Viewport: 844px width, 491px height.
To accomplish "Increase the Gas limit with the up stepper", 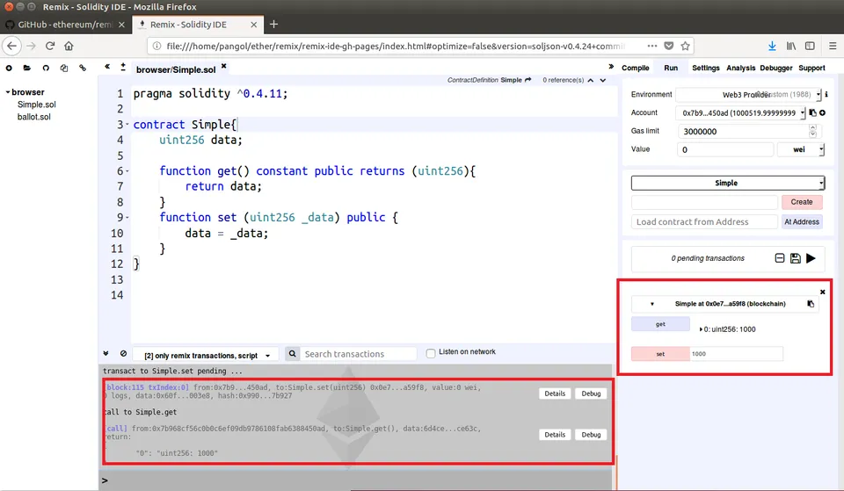I will [812, 128].
